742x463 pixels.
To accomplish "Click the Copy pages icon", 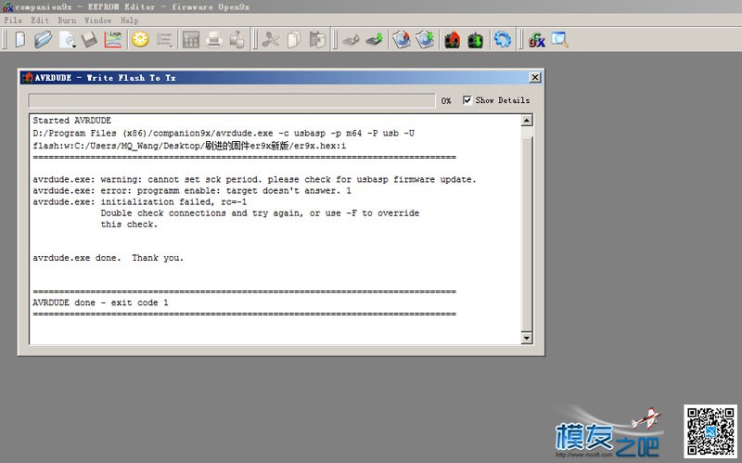I will coord(294,40).
